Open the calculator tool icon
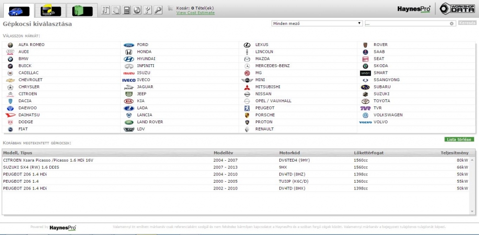Viewport: 479px width, 235px height. [126, 10]
